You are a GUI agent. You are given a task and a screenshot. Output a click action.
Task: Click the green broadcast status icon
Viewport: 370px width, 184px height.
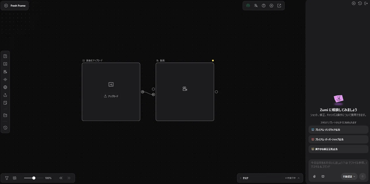click(x=248, y=6)
